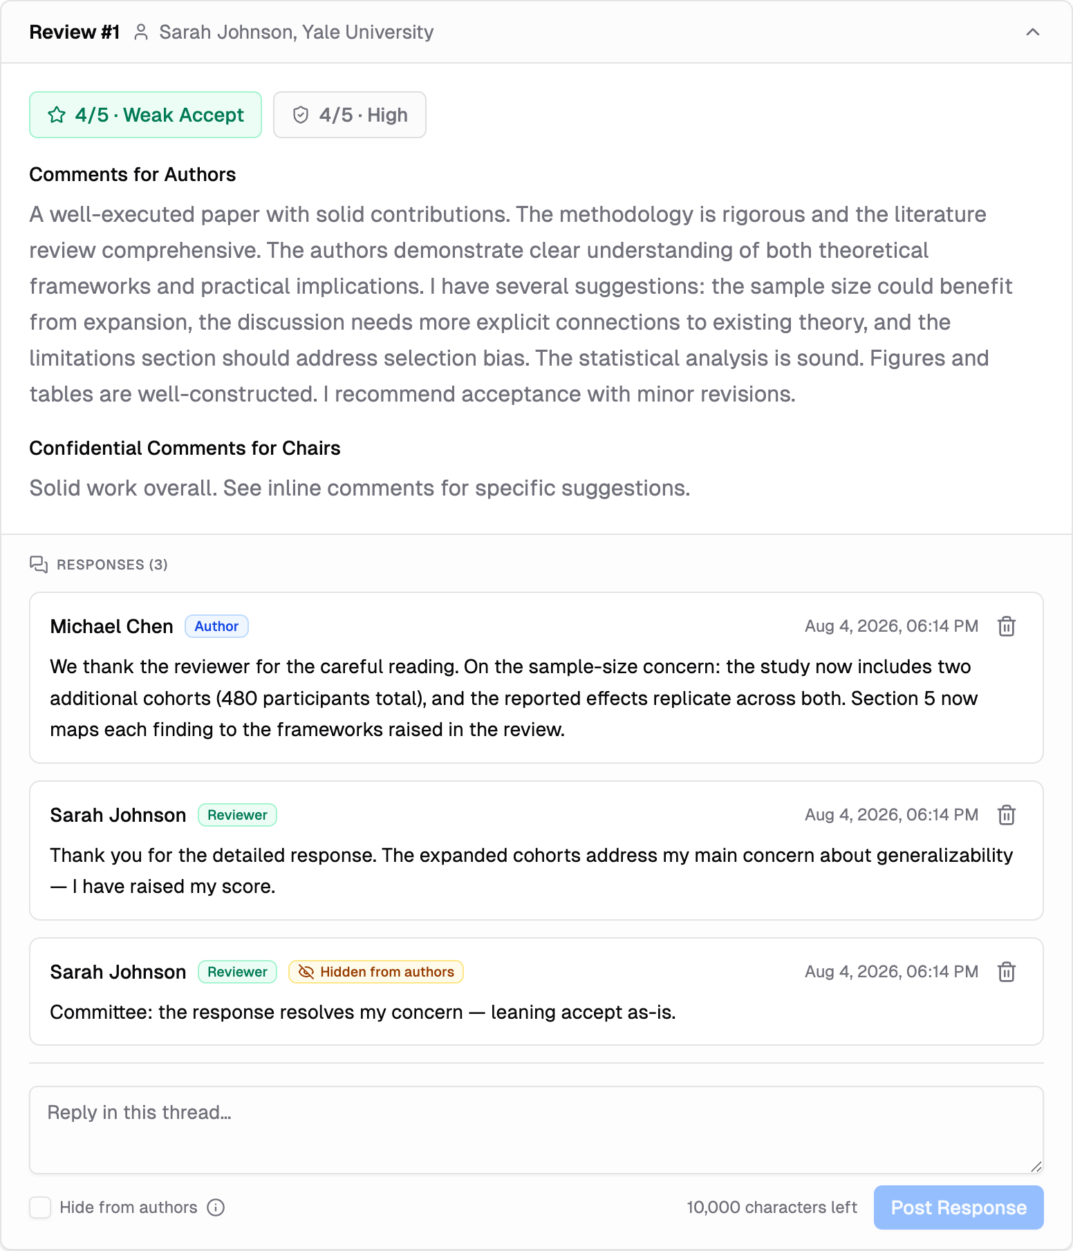Click the Hidden from authors label

click(x=386, y=972)
